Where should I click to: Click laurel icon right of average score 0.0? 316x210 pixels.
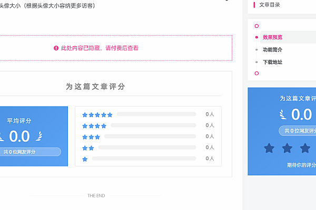[39, 136]
